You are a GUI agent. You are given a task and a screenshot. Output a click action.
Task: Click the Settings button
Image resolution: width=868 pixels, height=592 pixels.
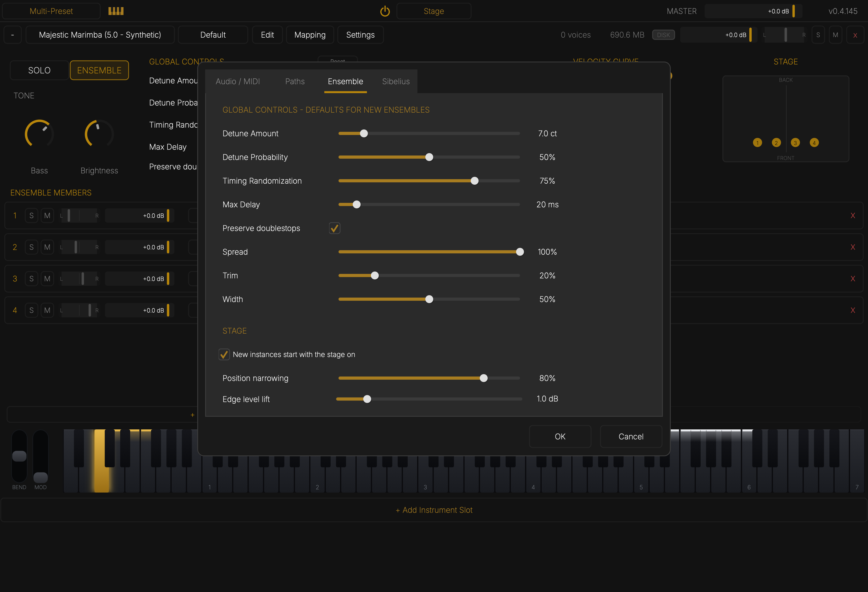tap(360, 35)
